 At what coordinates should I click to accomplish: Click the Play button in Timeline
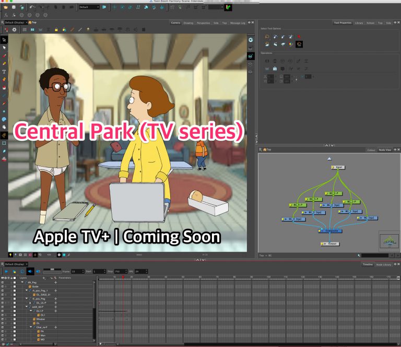coord(6,271)
